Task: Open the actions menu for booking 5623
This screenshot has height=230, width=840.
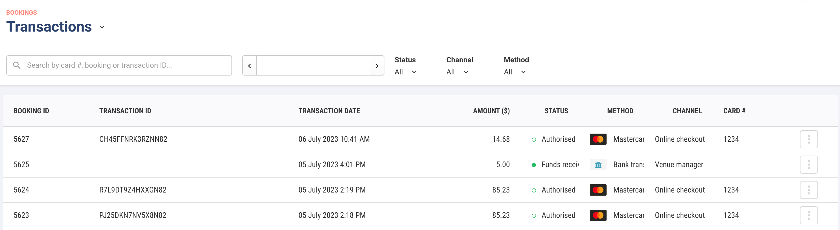Action: click(x=809, y=215)
